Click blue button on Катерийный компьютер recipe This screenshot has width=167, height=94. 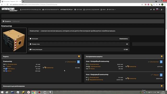pyautogui.click(x=161, y=62)
